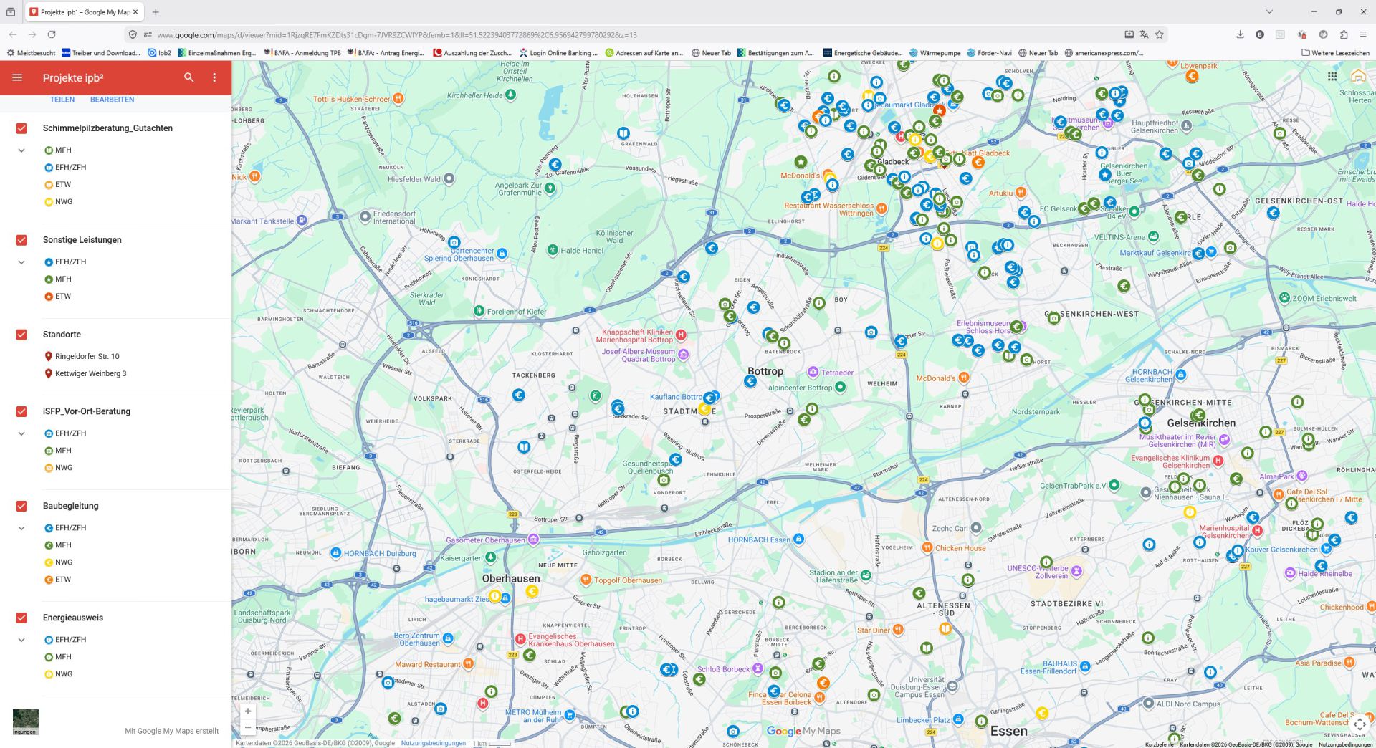Click the Chicken House restaurant marker
1376x748 pixels.
(x=927, y=547)
